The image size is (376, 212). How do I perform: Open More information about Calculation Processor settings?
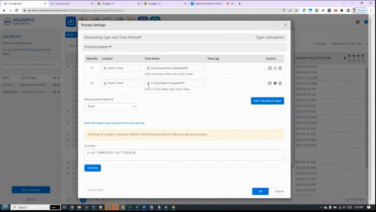(x=114, y=123)
